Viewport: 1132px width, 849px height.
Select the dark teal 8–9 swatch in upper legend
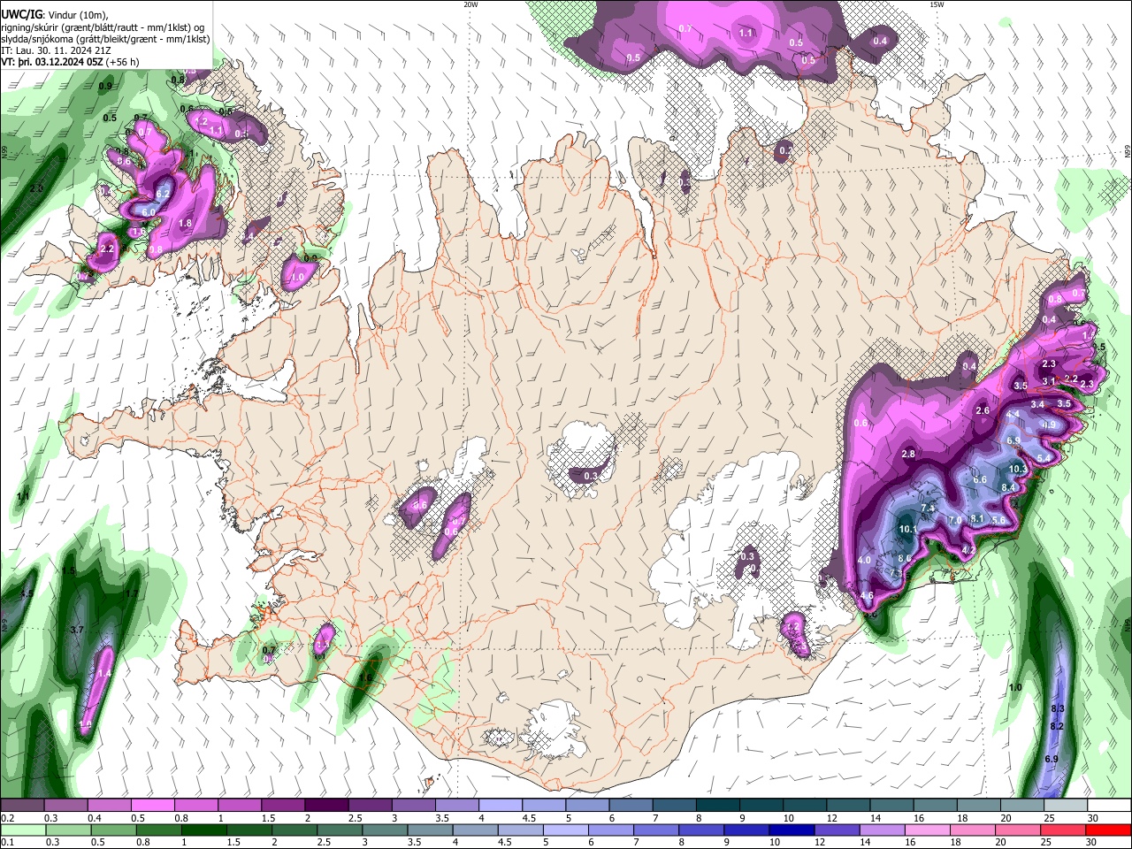(716, 806)
